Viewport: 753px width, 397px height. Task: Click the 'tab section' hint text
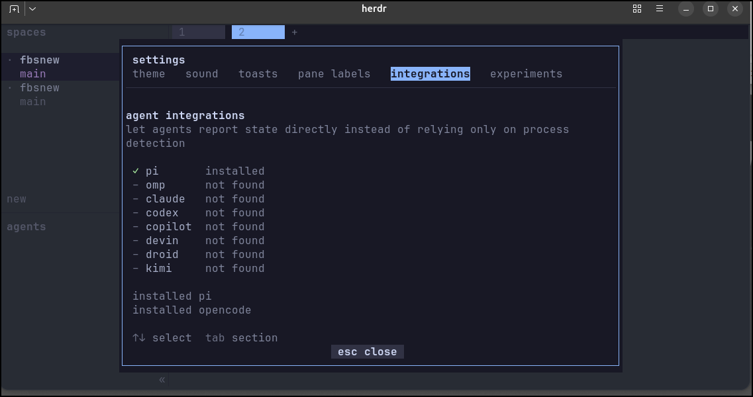pos(242,338)
